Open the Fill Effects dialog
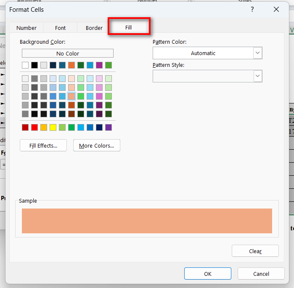The image size is (294, 288). coord(43,145)
